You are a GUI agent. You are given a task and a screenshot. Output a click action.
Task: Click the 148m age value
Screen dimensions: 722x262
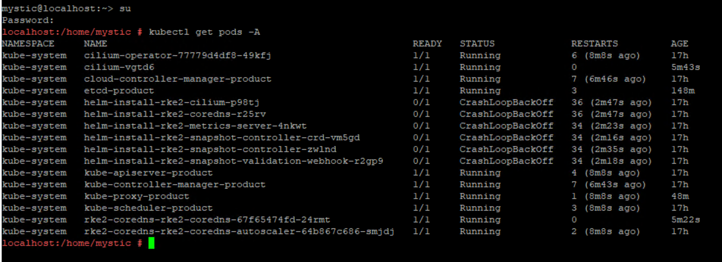tap(682, 90)
